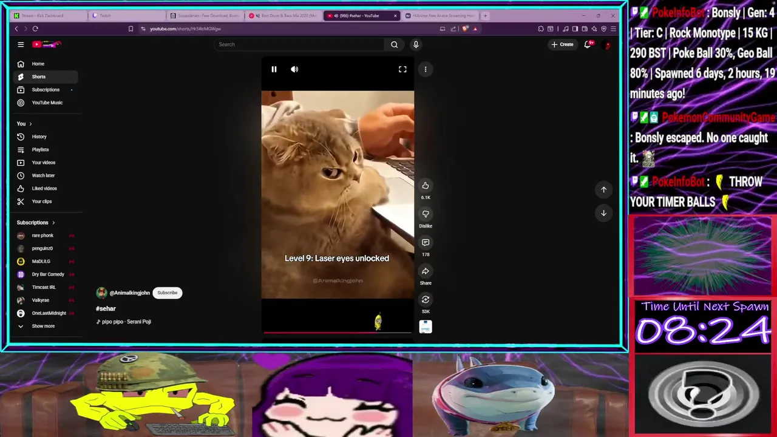Viewport: 777px width, 437px height.
Task: Pause the playing Short
Action: pos(274,69)
